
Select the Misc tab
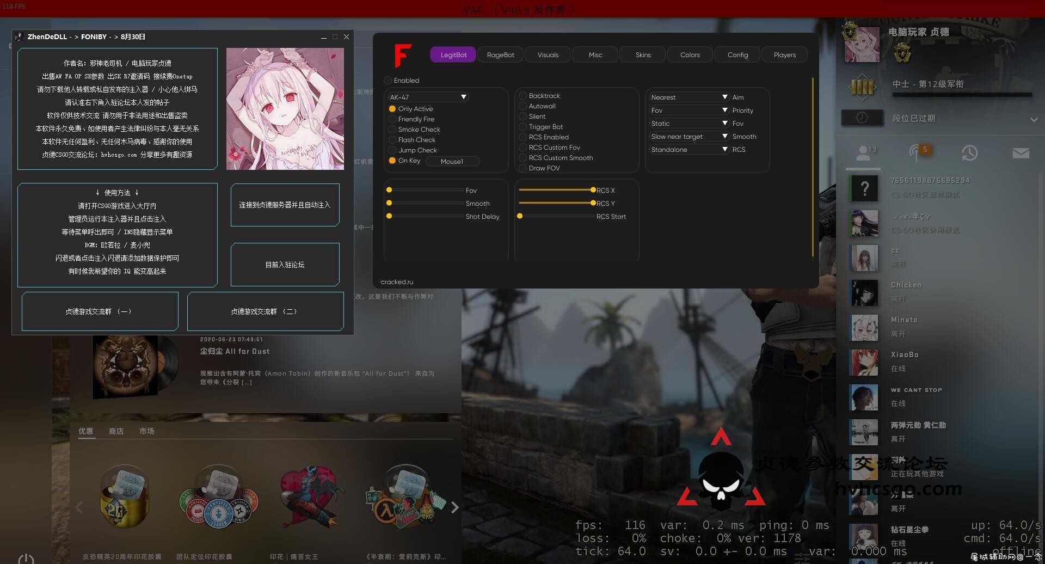tap(595, 55)
